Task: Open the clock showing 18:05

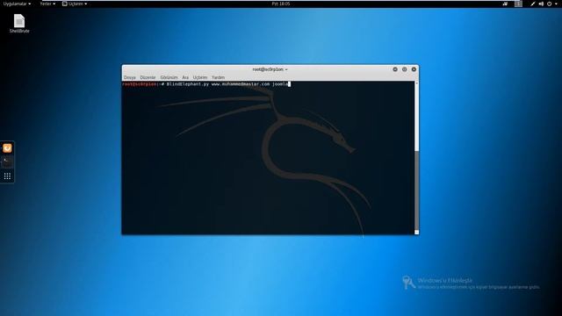Action: click(x=281, y=4)
